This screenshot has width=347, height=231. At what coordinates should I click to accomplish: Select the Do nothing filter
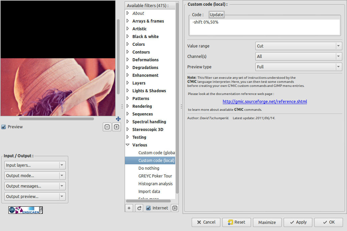click(150, 168)
